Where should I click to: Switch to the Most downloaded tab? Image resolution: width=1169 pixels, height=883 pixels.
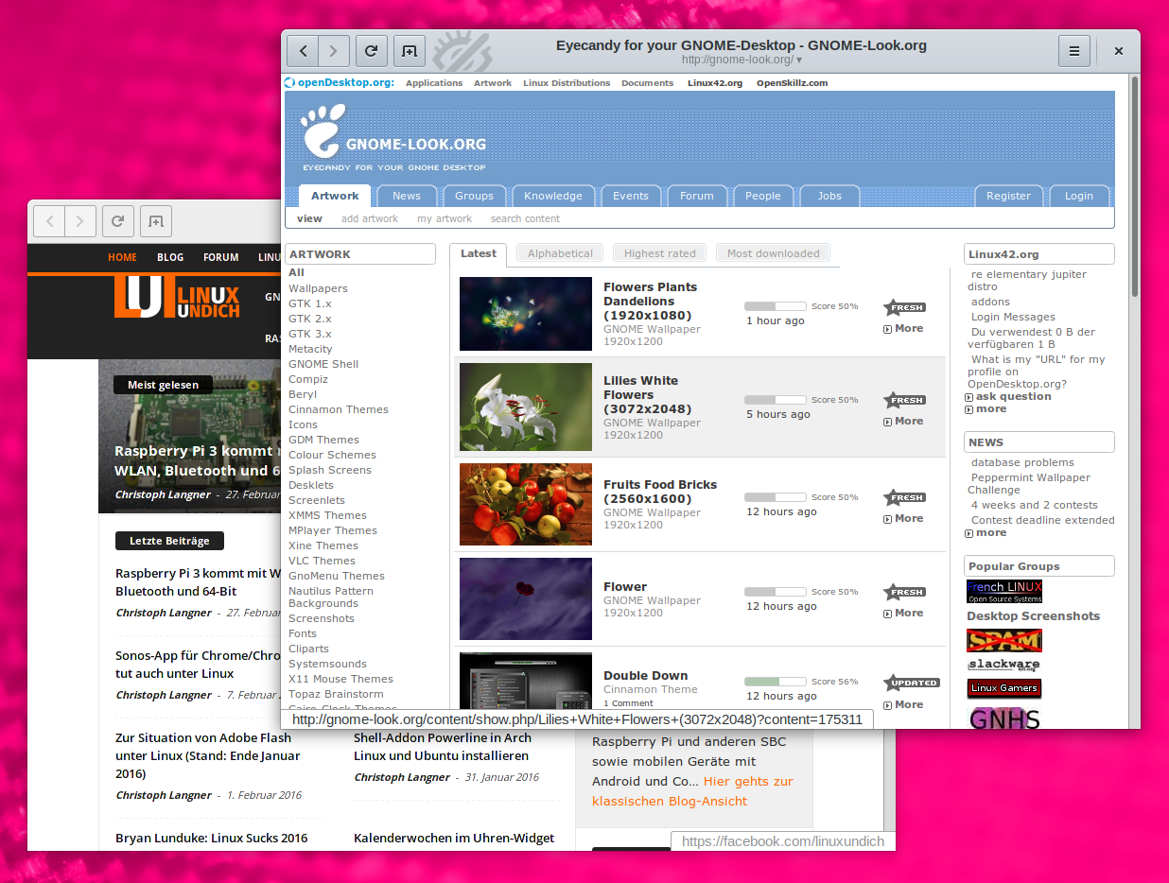[x=773, y=253]
